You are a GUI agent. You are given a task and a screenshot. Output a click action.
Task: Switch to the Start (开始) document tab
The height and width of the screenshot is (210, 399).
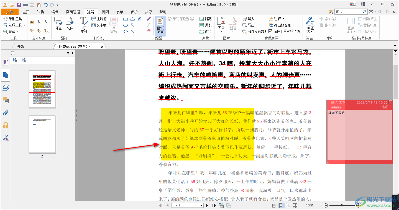[21, 46]
